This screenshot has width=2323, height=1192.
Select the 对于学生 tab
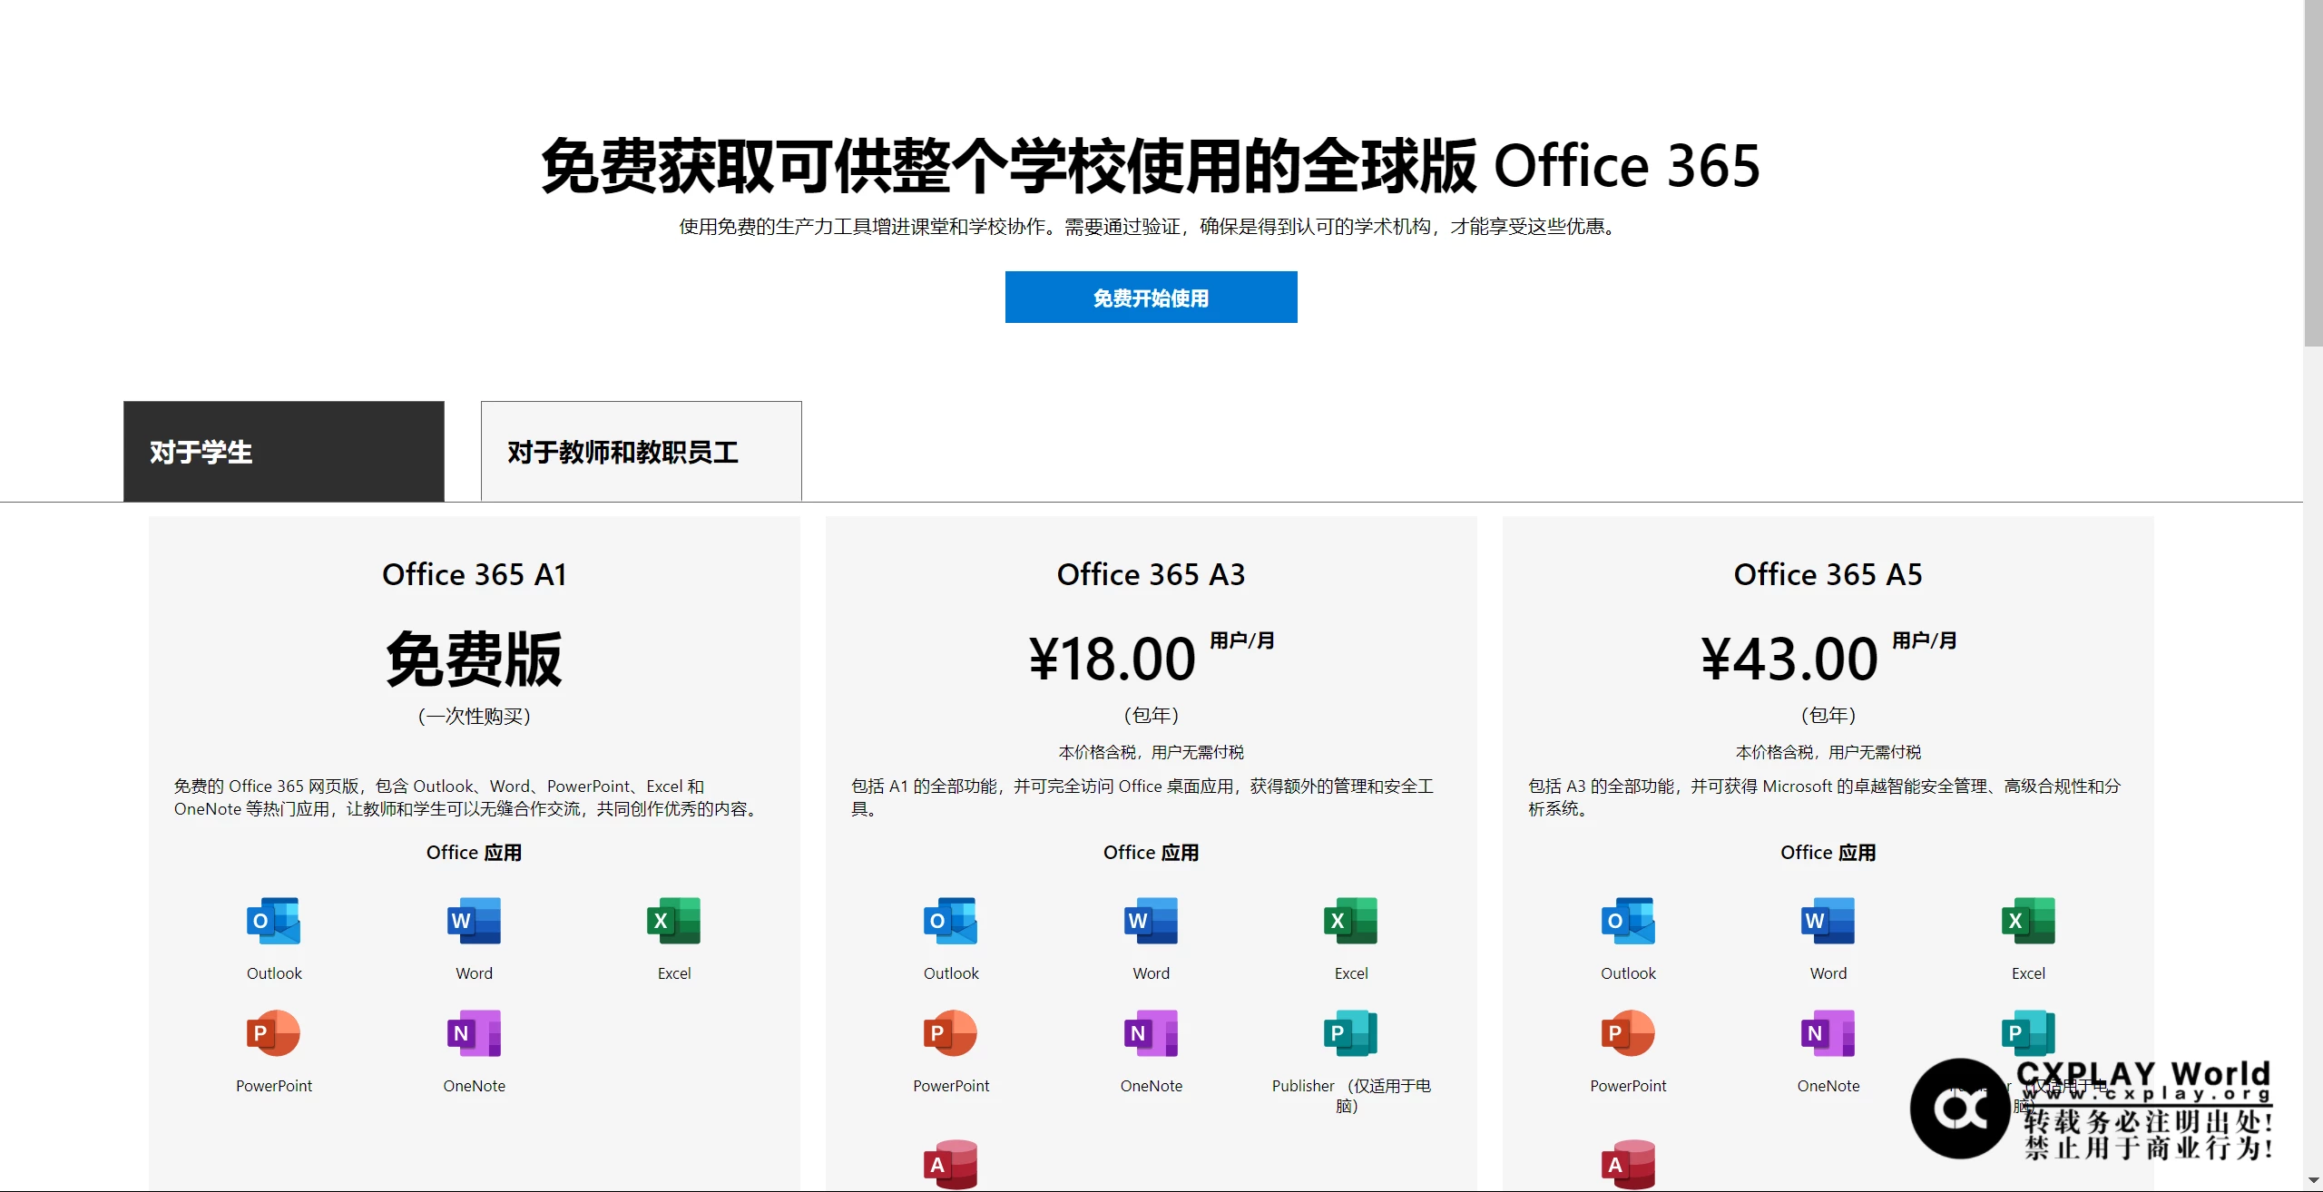coord(284,452)
